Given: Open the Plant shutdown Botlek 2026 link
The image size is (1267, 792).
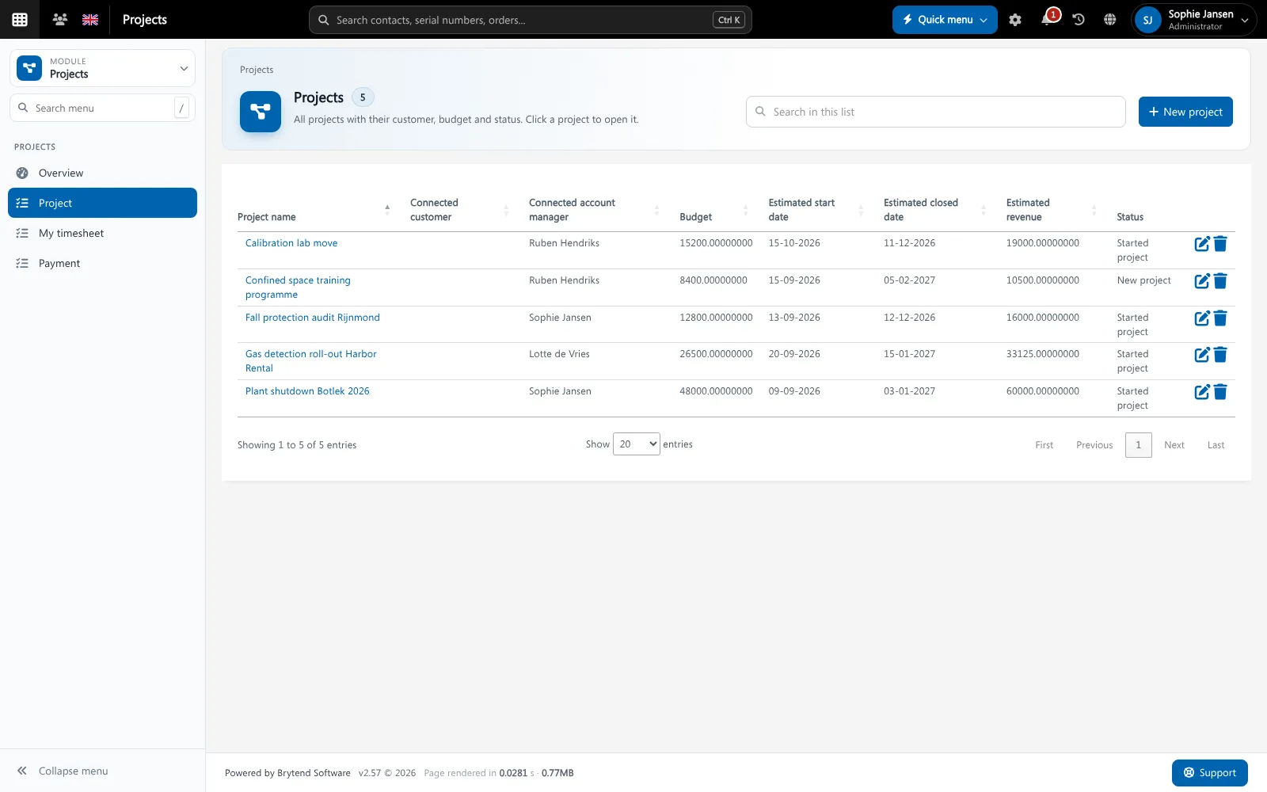Looking at the screenshot, I should point(307,391).
